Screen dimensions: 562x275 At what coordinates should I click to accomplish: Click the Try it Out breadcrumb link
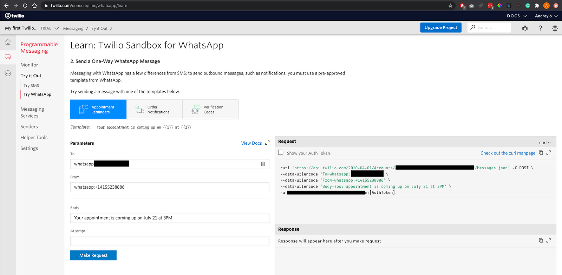point(99,28)
